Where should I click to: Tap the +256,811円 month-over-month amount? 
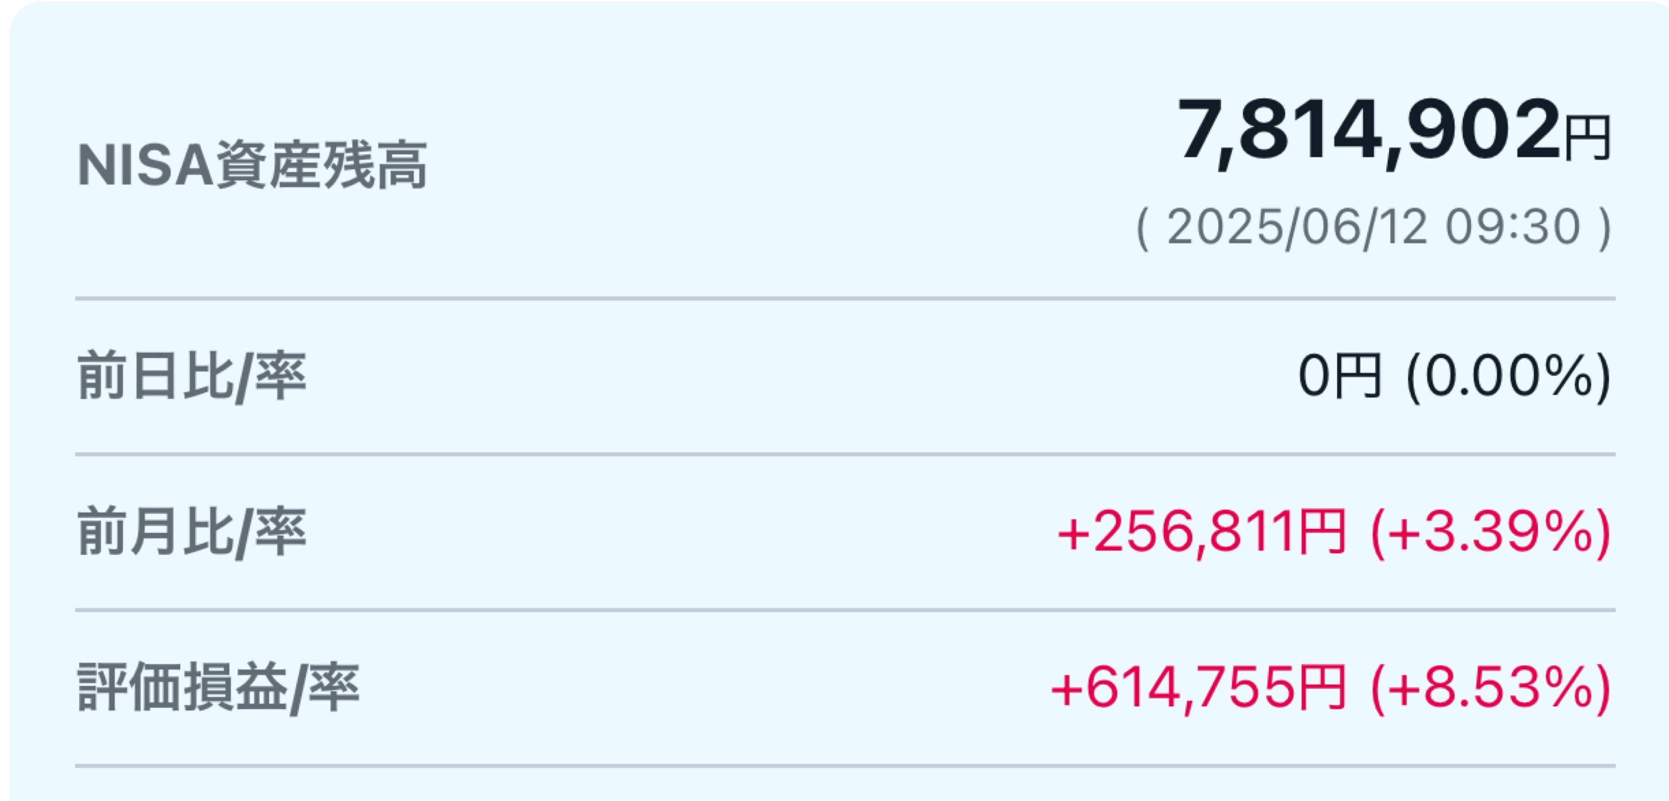pos(1202,532)
